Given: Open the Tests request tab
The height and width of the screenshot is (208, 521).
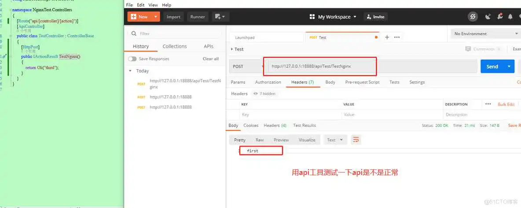Looking at the screenshot, I should 394,82.
